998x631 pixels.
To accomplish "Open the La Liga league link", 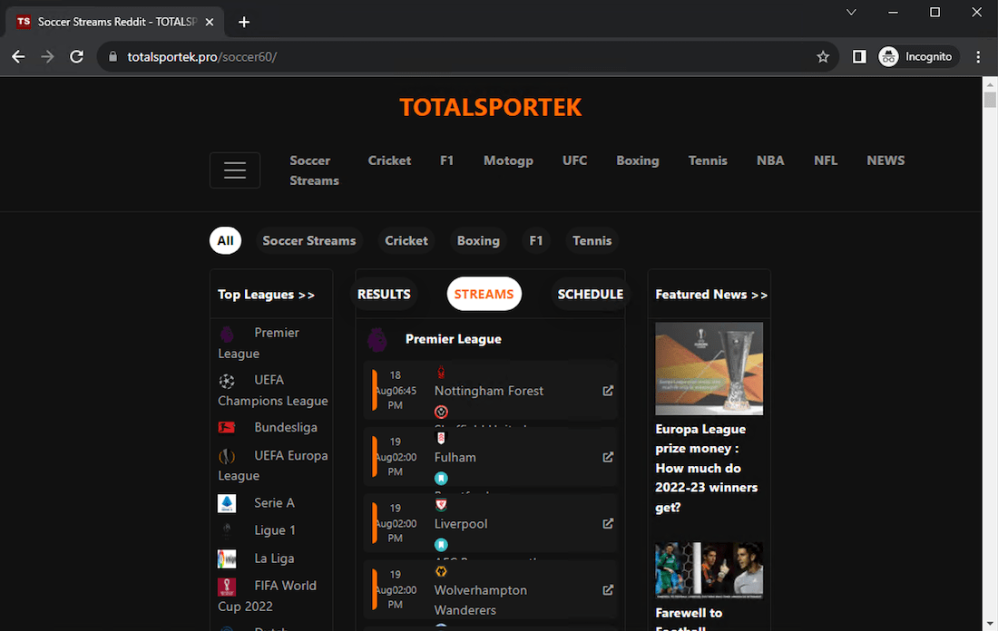I will [x=274, y=558].
